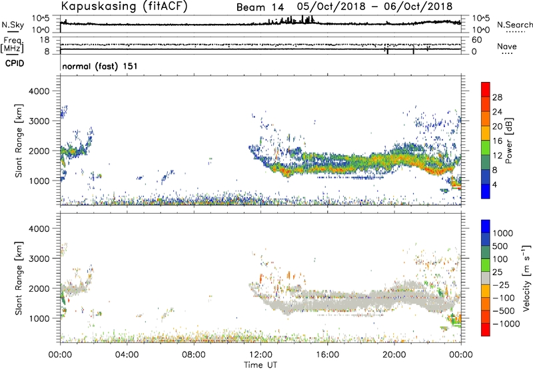
Task: Click the "16" label on Power color bar
Action: pos(497,141)
